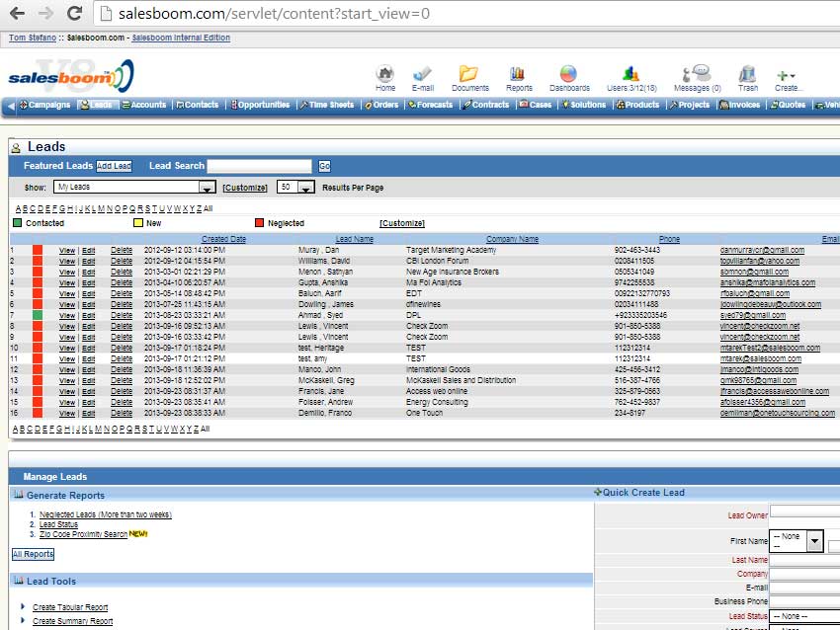Image resolution: width=840 pixels, height=630 pixels.
Task: Open the Contacts tab
Action: coord(198,105)
